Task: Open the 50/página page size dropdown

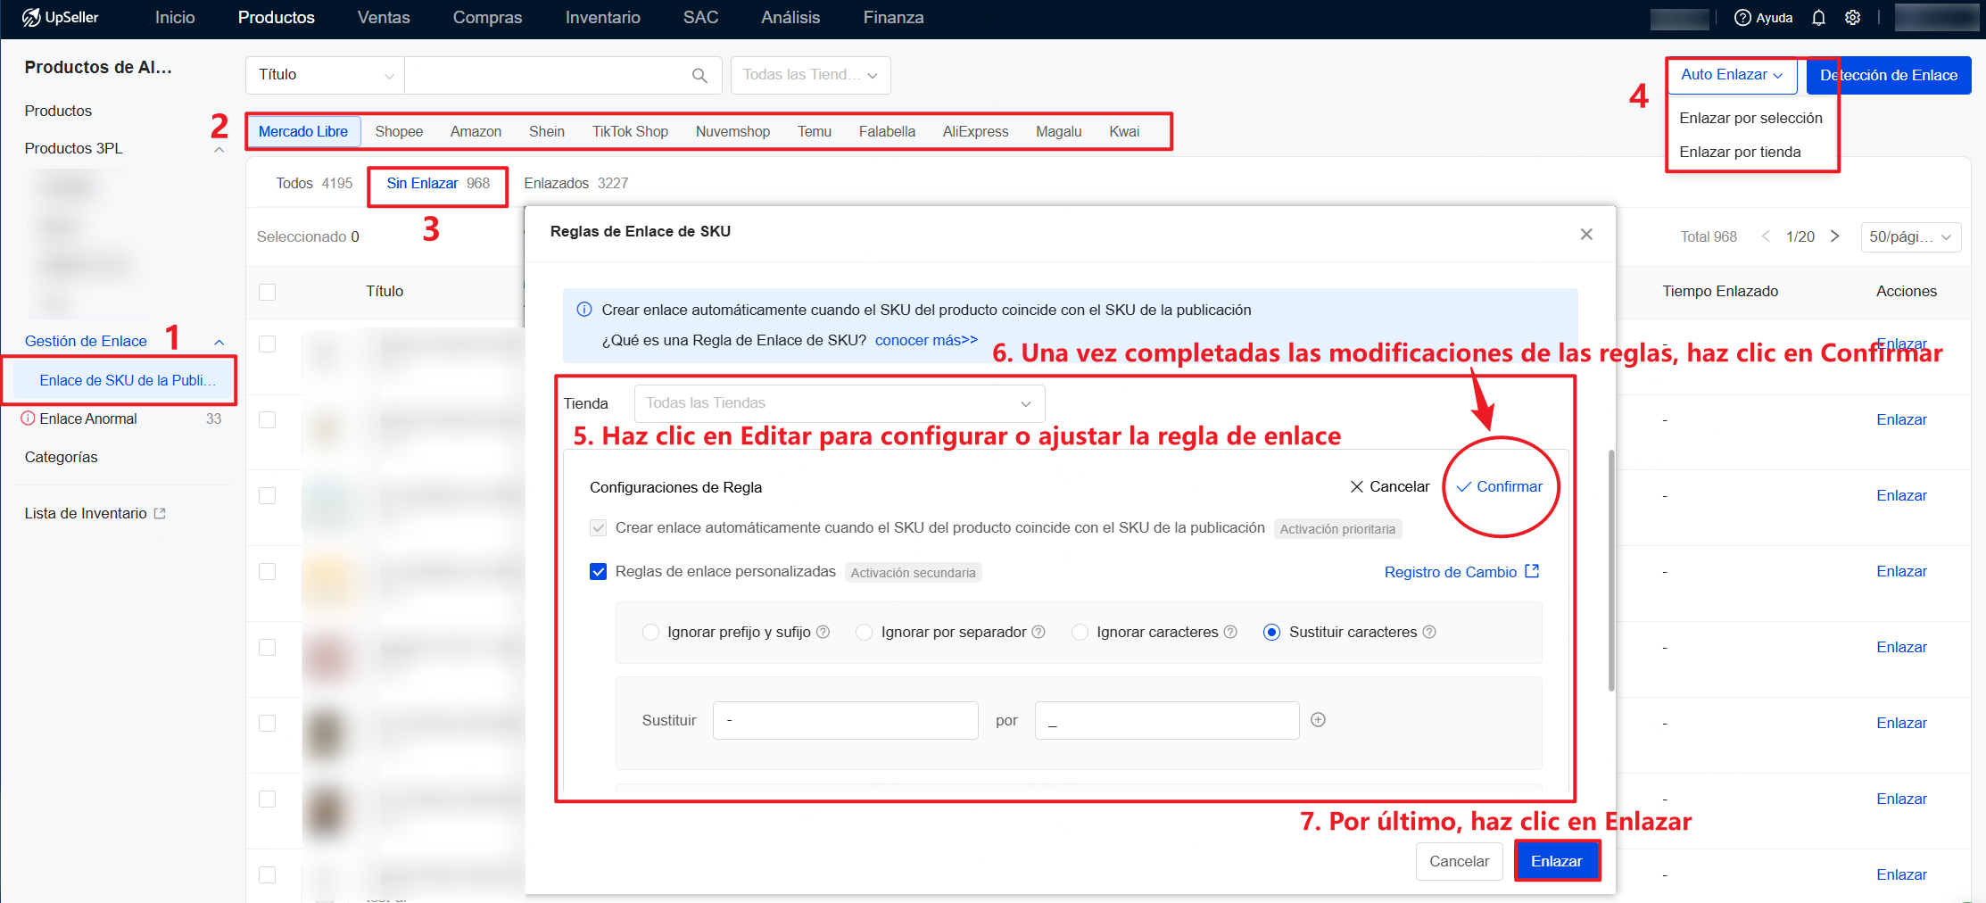Action: [1910, 236]
